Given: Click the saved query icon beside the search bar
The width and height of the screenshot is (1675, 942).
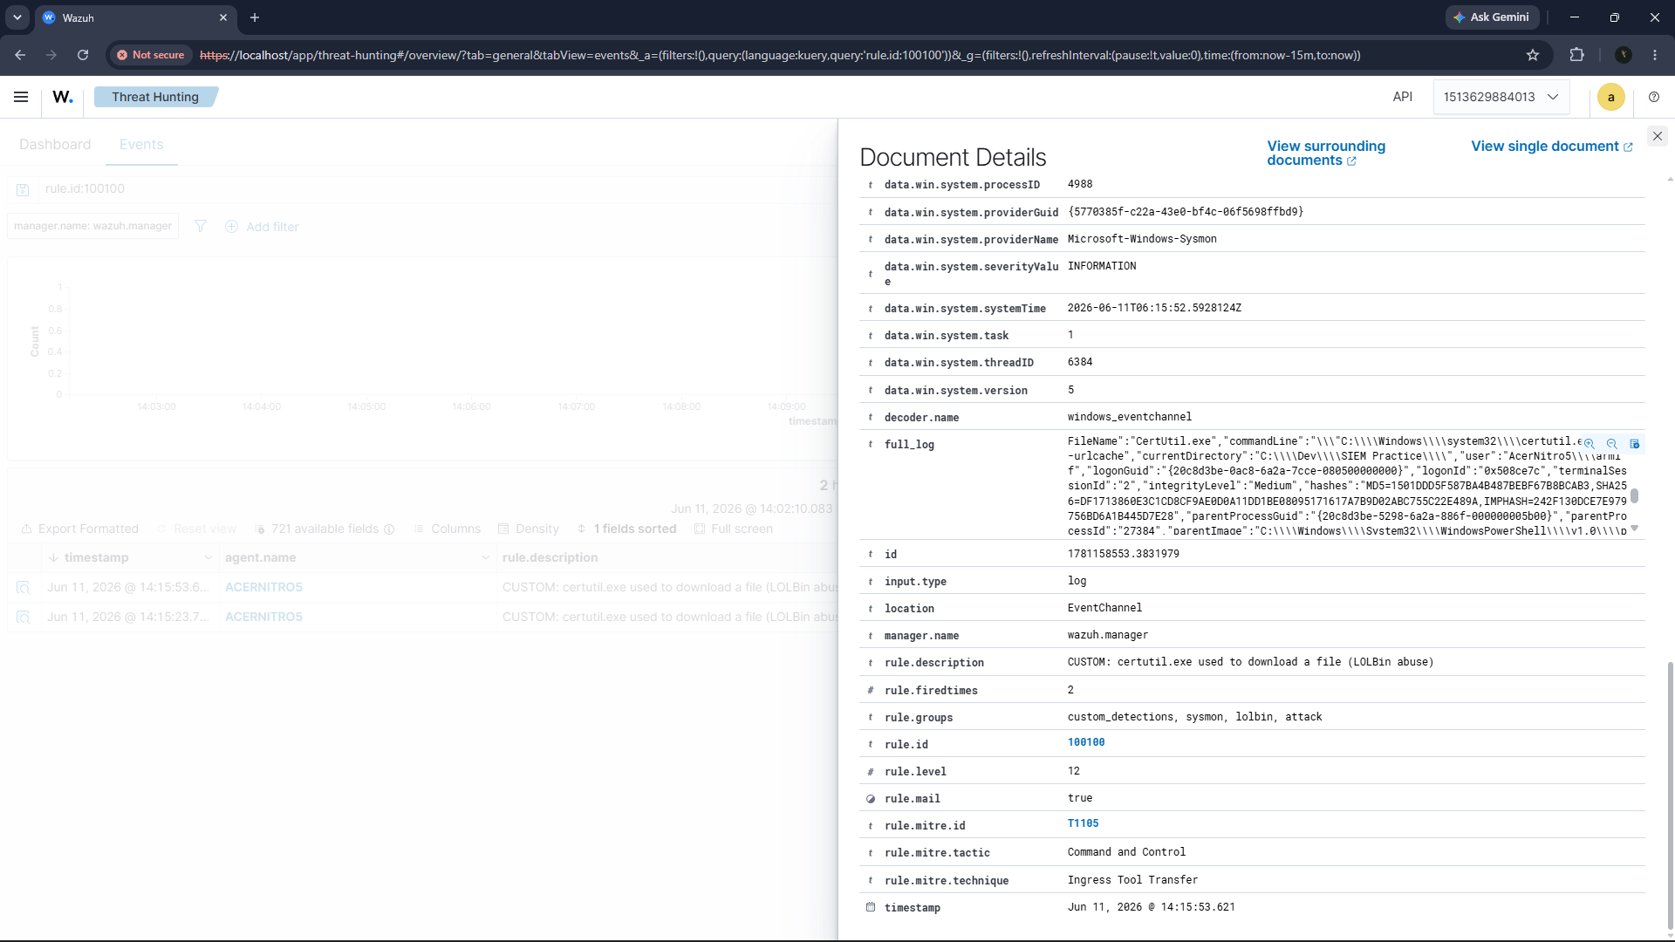Looking at the screenshot, I should coord(24,189).
